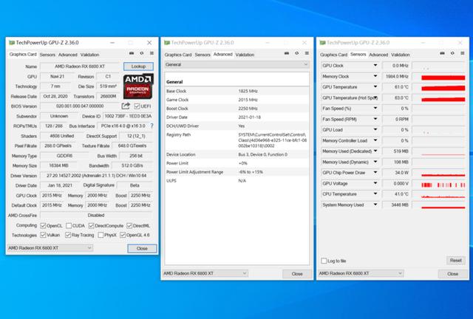Switch to Graphics Card tab in middle window
473x319 pixels.
coord(178,55)
